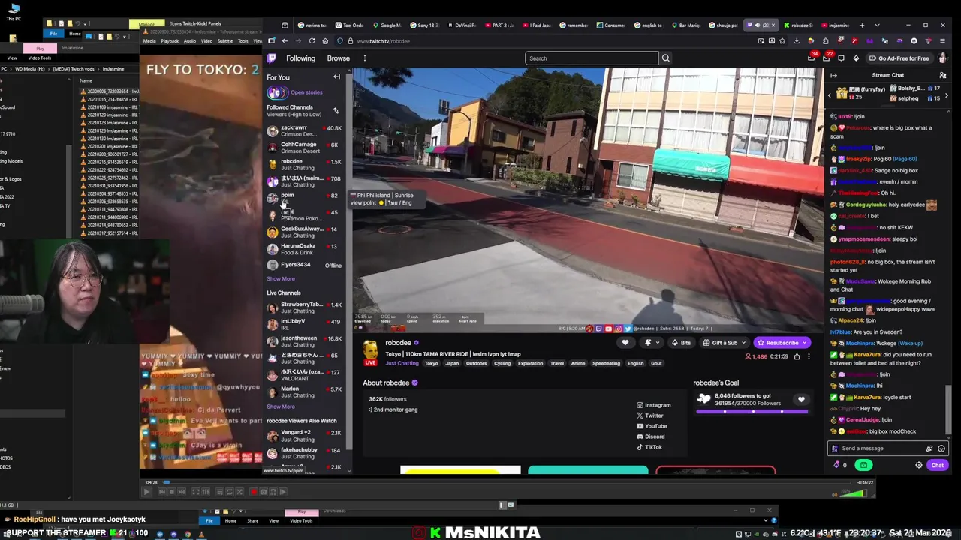Mute VLC speaker icon
Screen dimensions: 961x540
point(835,494)
